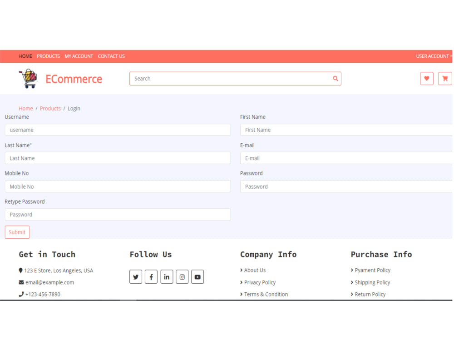
Task: Focus the Username field
Action: tap(118, 130)
